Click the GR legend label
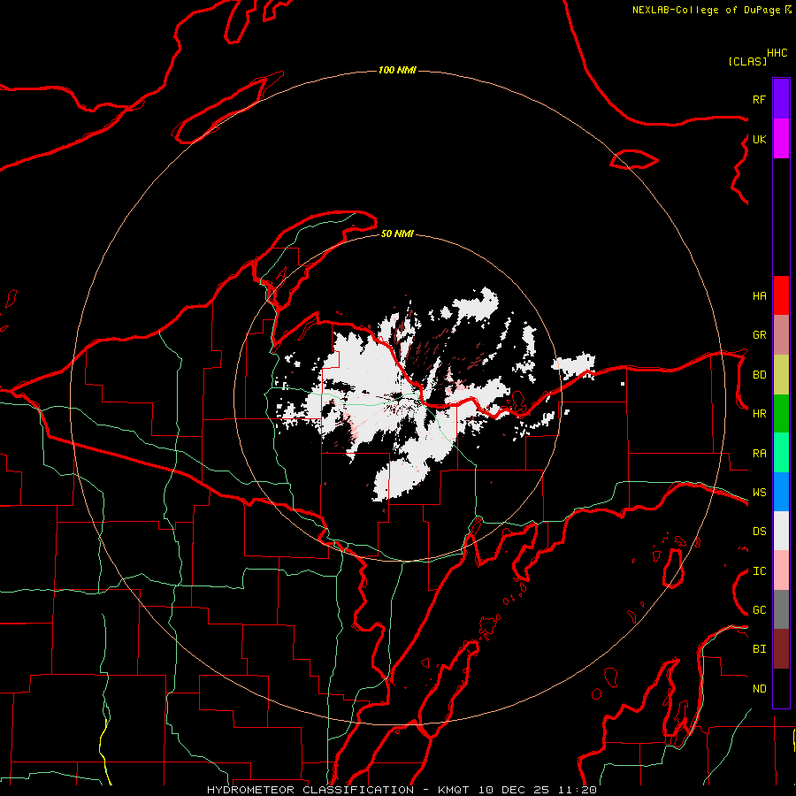 (x=759, y=335)
